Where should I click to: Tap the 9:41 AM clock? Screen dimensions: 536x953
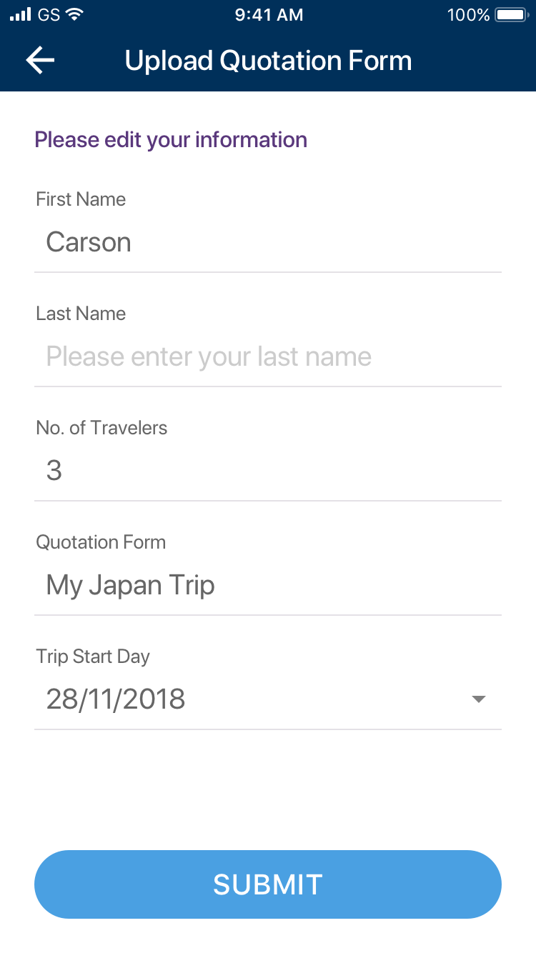(x=269, y=14)
